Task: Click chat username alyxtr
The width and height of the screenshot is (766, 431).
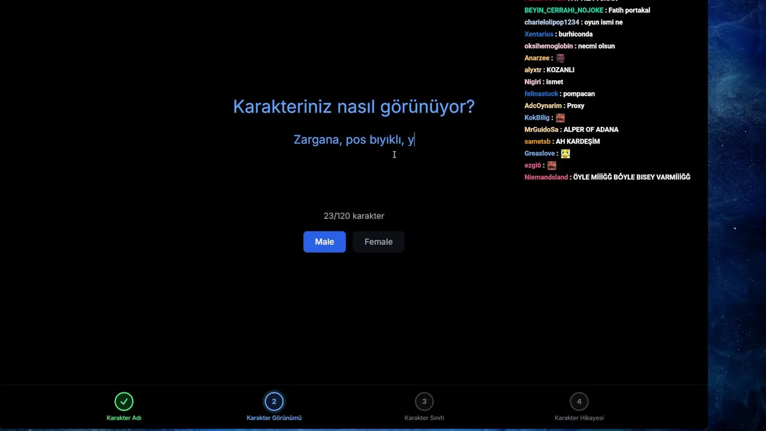Action: pyautogui.click(x=533, y=70)
